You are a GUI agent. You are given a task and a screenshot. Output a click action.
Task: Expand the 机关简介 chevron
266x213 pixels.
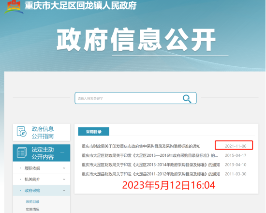pos(64,179)
